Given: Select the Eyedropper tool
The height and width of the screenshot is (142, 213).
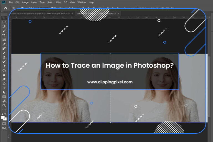Looking at the screenshot, I should click(x=4, y=44).
